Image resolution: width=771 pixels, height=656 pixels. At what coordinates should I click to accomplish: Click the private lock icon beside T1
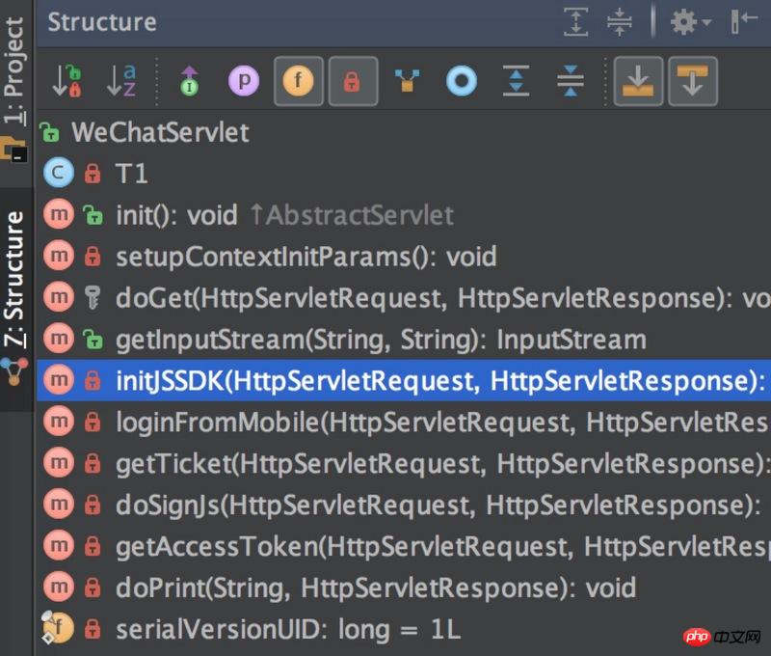click(x=92, y=174)
